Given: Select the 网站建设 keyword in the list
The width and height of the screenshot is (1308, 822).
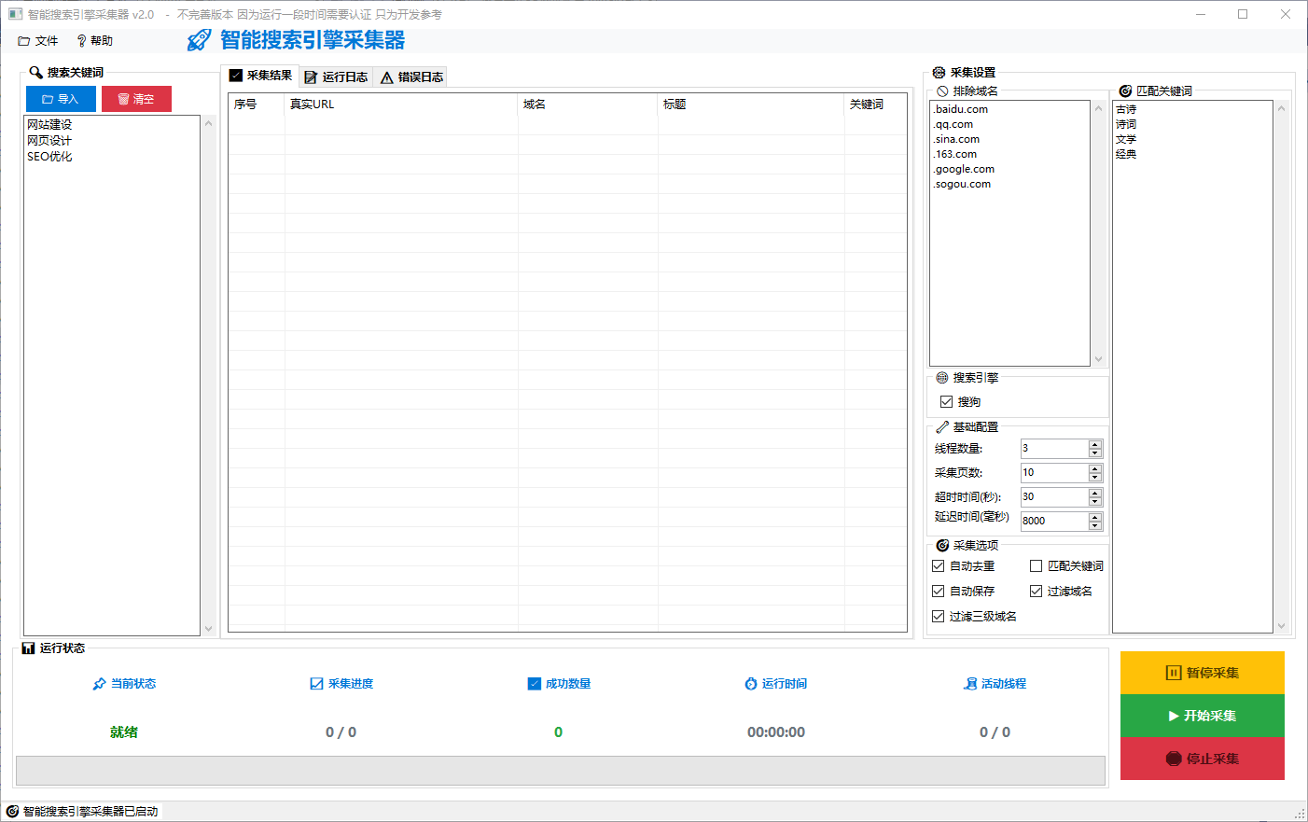Looking at the screenshot, I should click(x=50, y=123).
